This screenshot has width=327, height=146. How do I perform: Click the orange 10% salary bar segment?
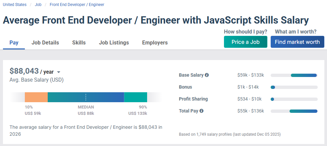click(x=36, y=97)
